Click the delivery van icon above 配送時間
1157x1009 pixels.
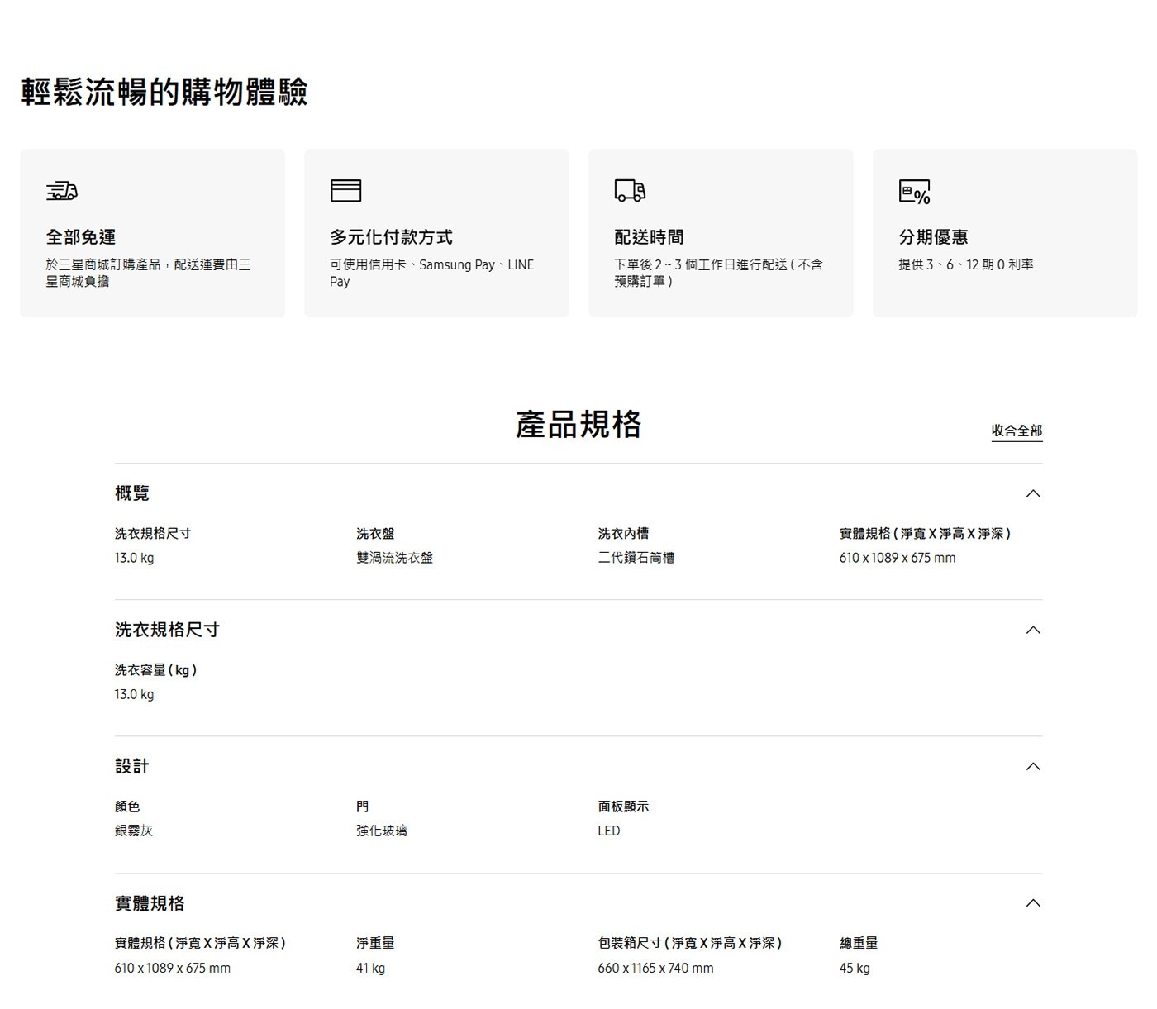[630, 191]
